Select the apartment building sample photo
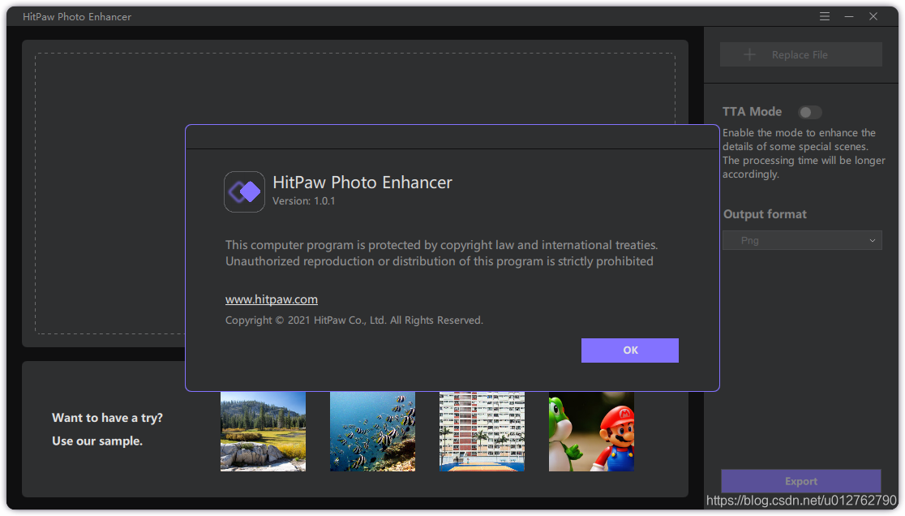The width and height of the screenshot is (905, 516). tap(482, 432)
